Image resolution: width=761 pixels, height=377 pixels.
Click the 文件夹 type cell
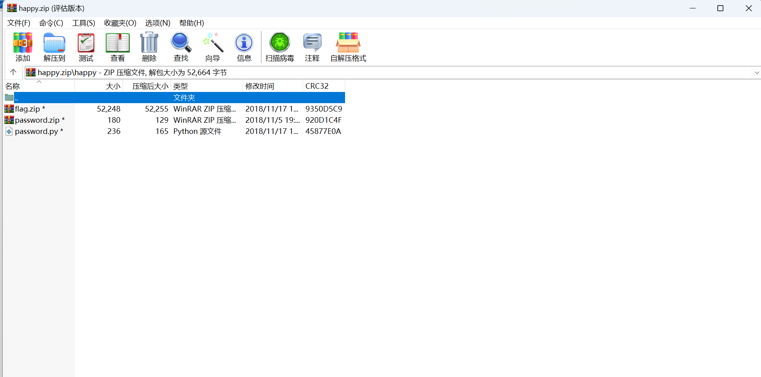(x=184, y=98)
